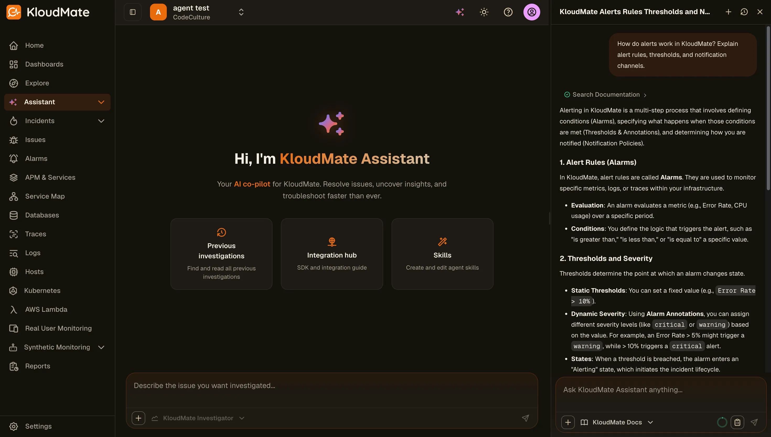The image size is (771, 437).
Task: Click the chat panel vertical scrollbar
Action: (x=768, y=108)
